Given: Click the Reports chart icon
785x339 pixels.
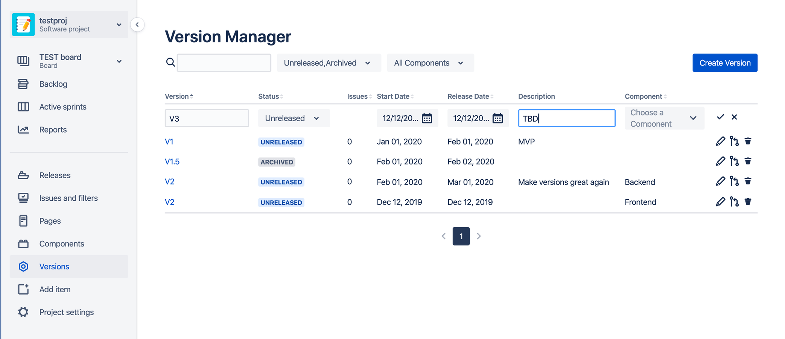Looking at the screenshot, I should 23,130.
